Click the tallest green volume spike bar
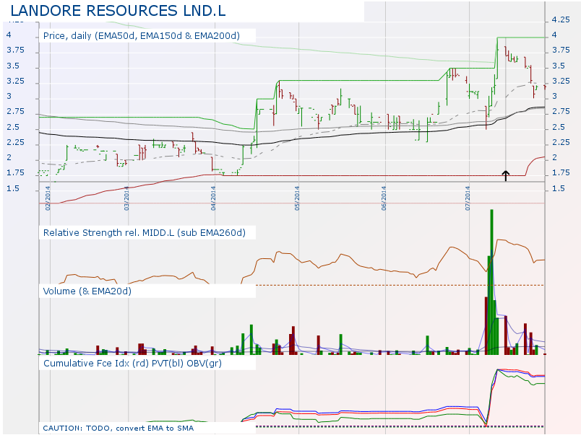The height and width of the screenshot is (435, 581). 491,282
